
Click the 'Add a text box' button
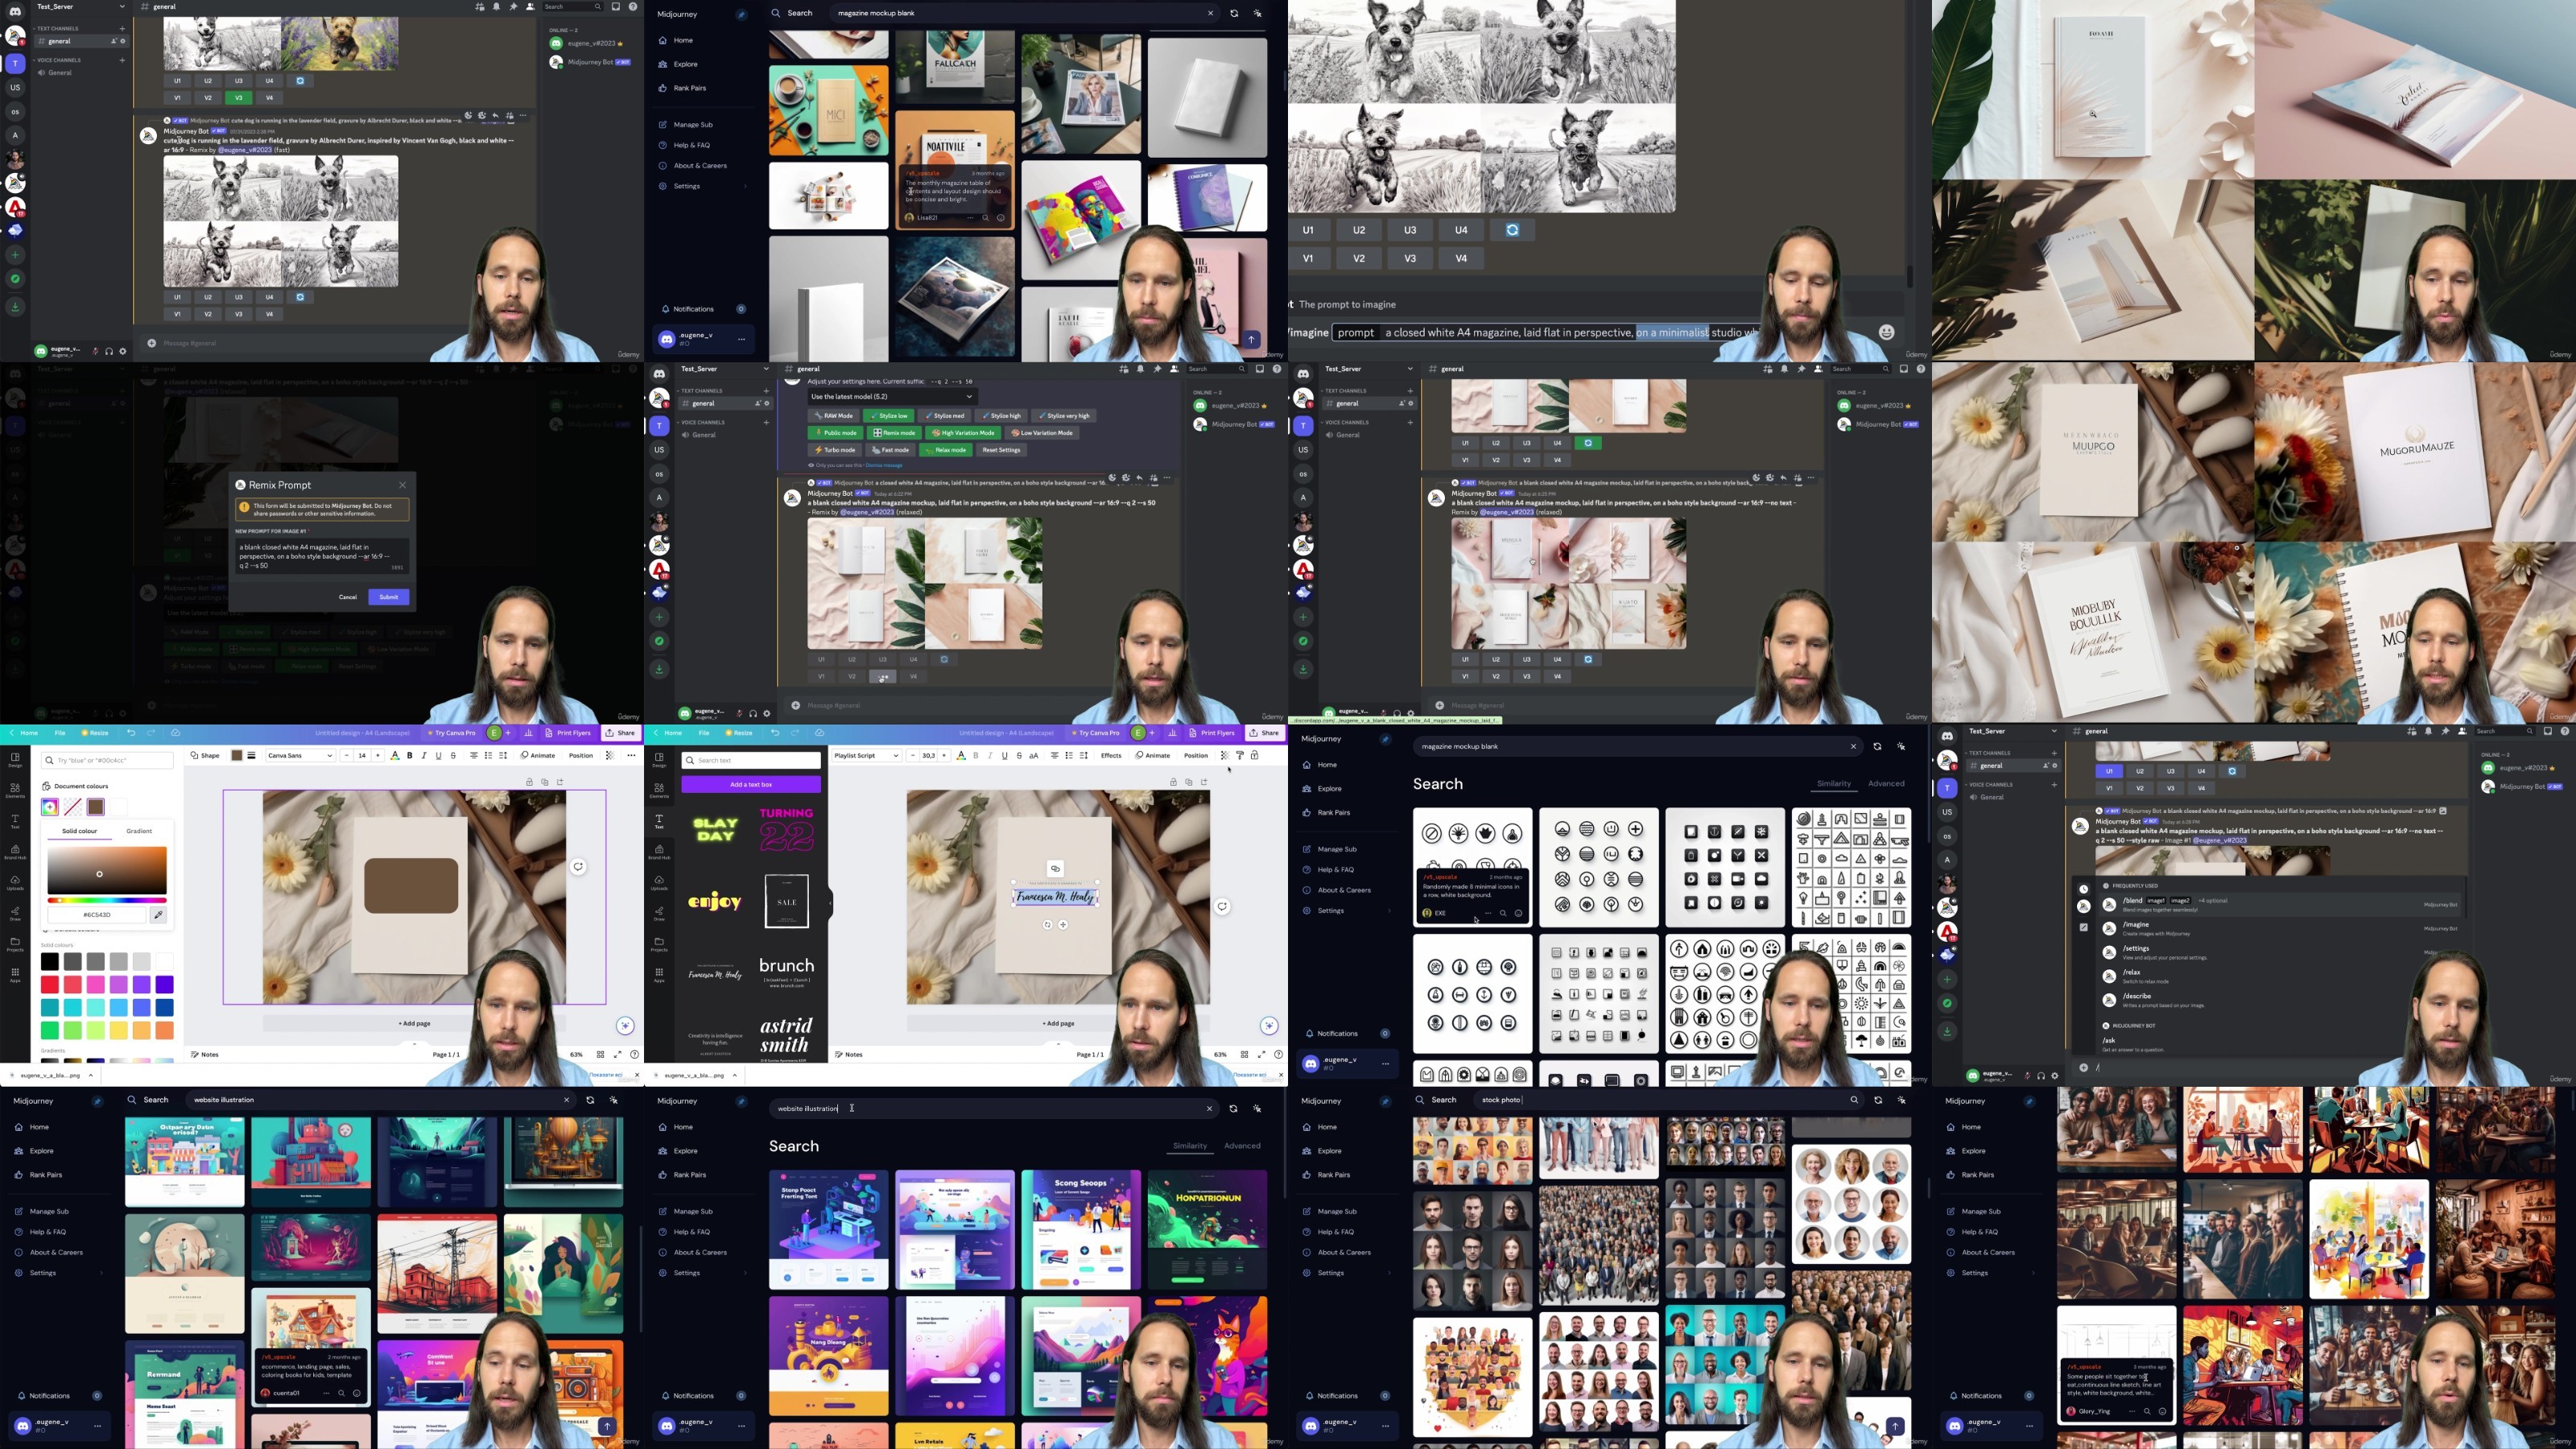click(x=751, y=785)
